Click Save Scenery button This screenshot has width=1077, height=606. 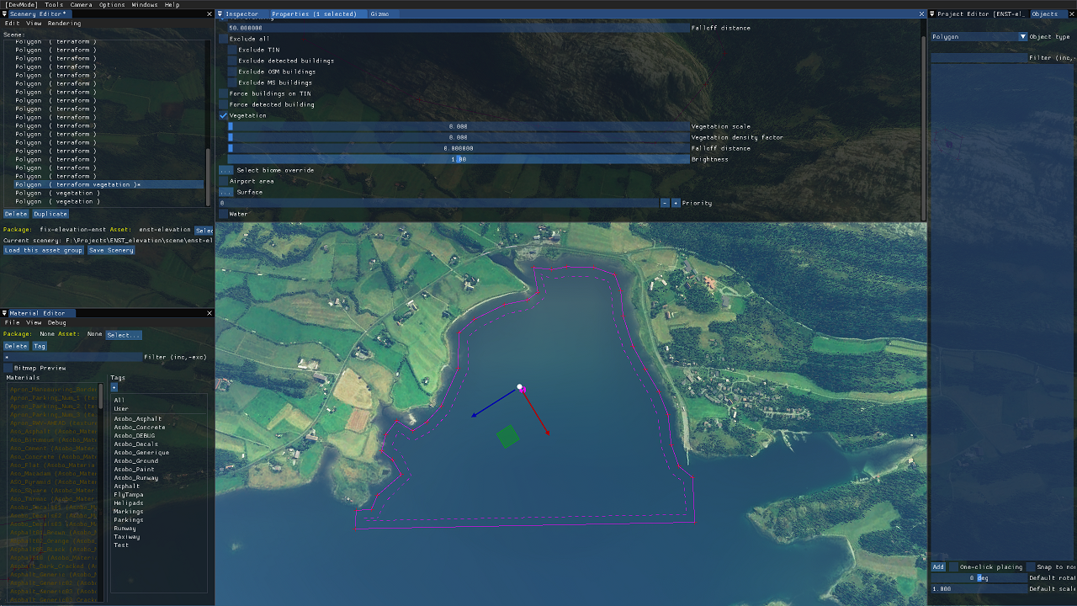tap(111, 250)
